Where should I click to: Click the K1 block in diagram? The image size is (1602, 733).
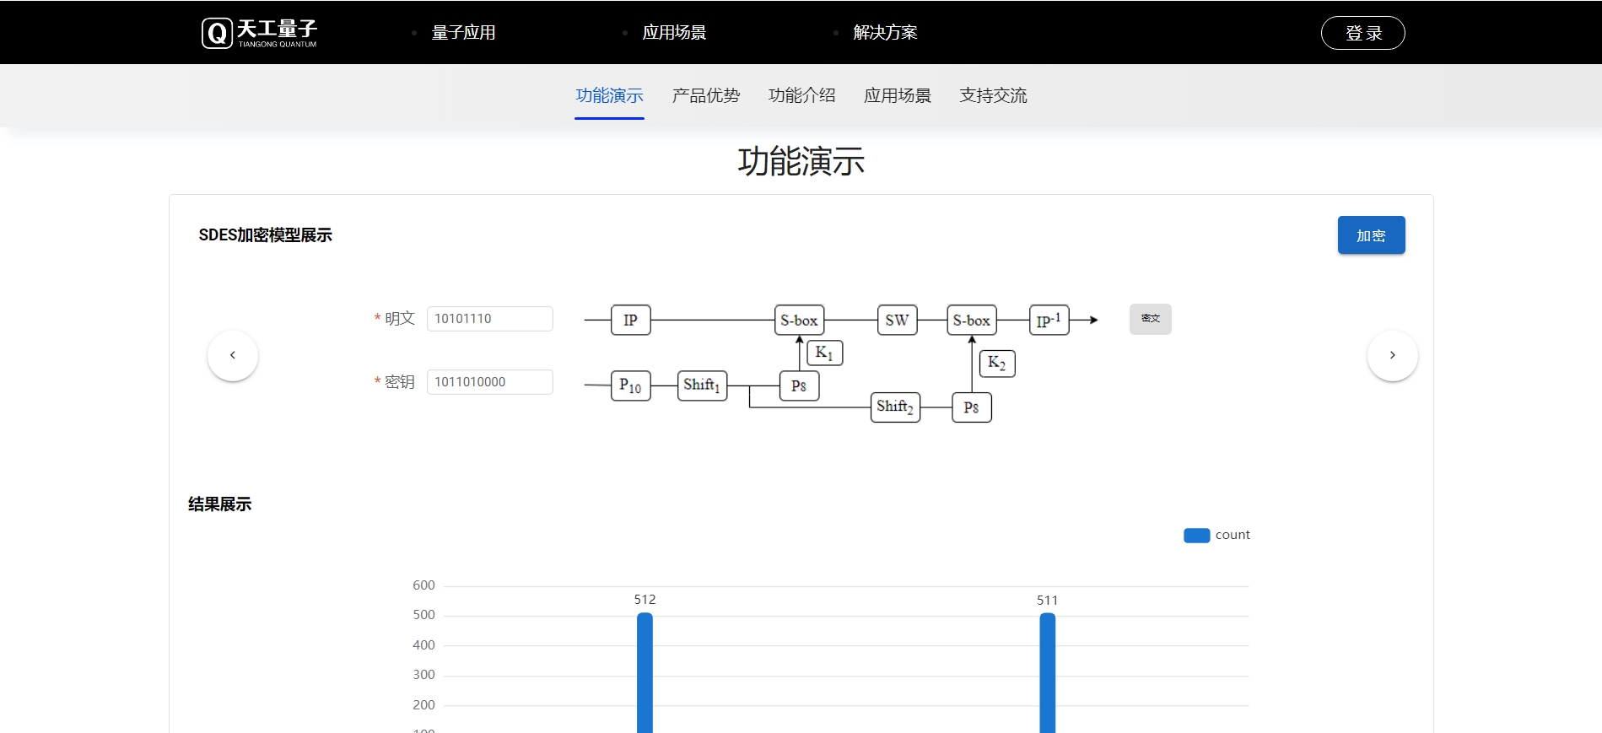click(824, 353)
